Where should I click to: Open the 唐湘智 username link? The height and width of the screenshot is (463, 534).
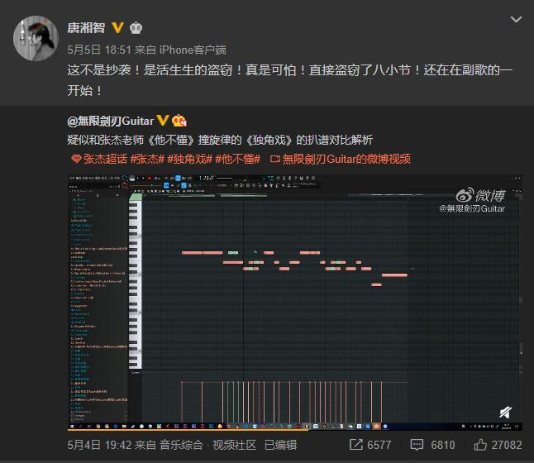pyautogui.click(x=86, y=27)
